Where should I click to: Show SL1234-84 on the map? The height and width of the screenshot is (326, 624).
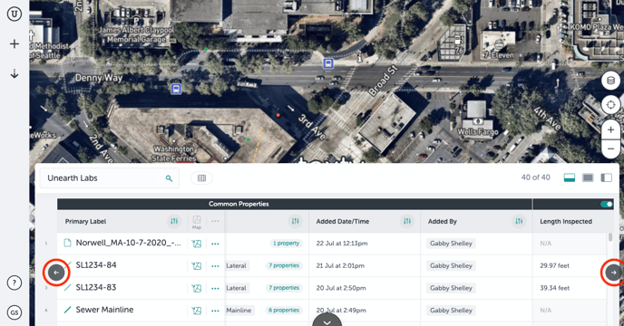pyautogui.click(x=197, y=265)
